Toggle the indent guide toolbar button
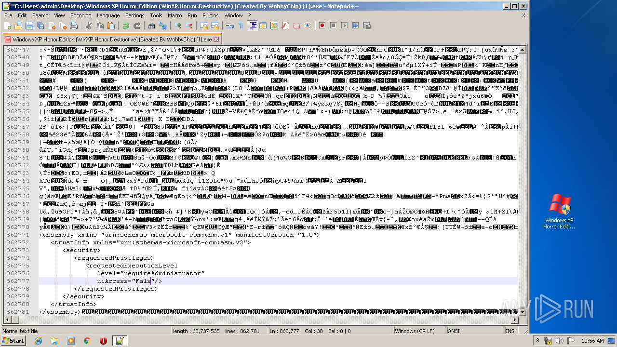This screenshot has height=347, width=617. pyautogui.click(x=252, y=26)
